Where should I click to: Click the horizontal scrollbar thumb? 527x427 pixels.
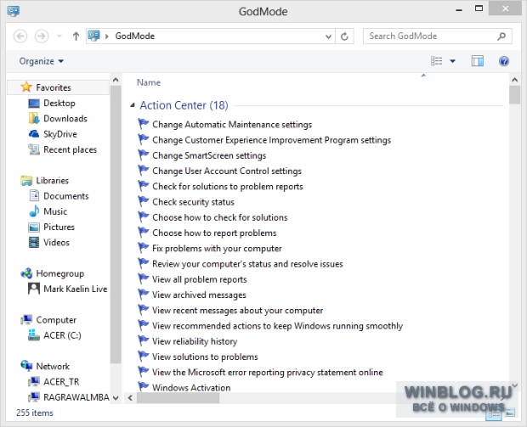pos(178,398)
